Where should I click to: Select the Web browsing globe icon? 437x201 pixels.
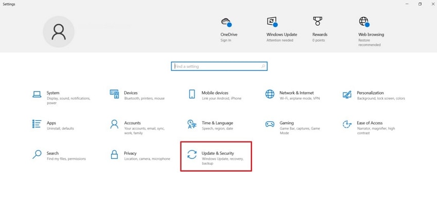point(365,22)
